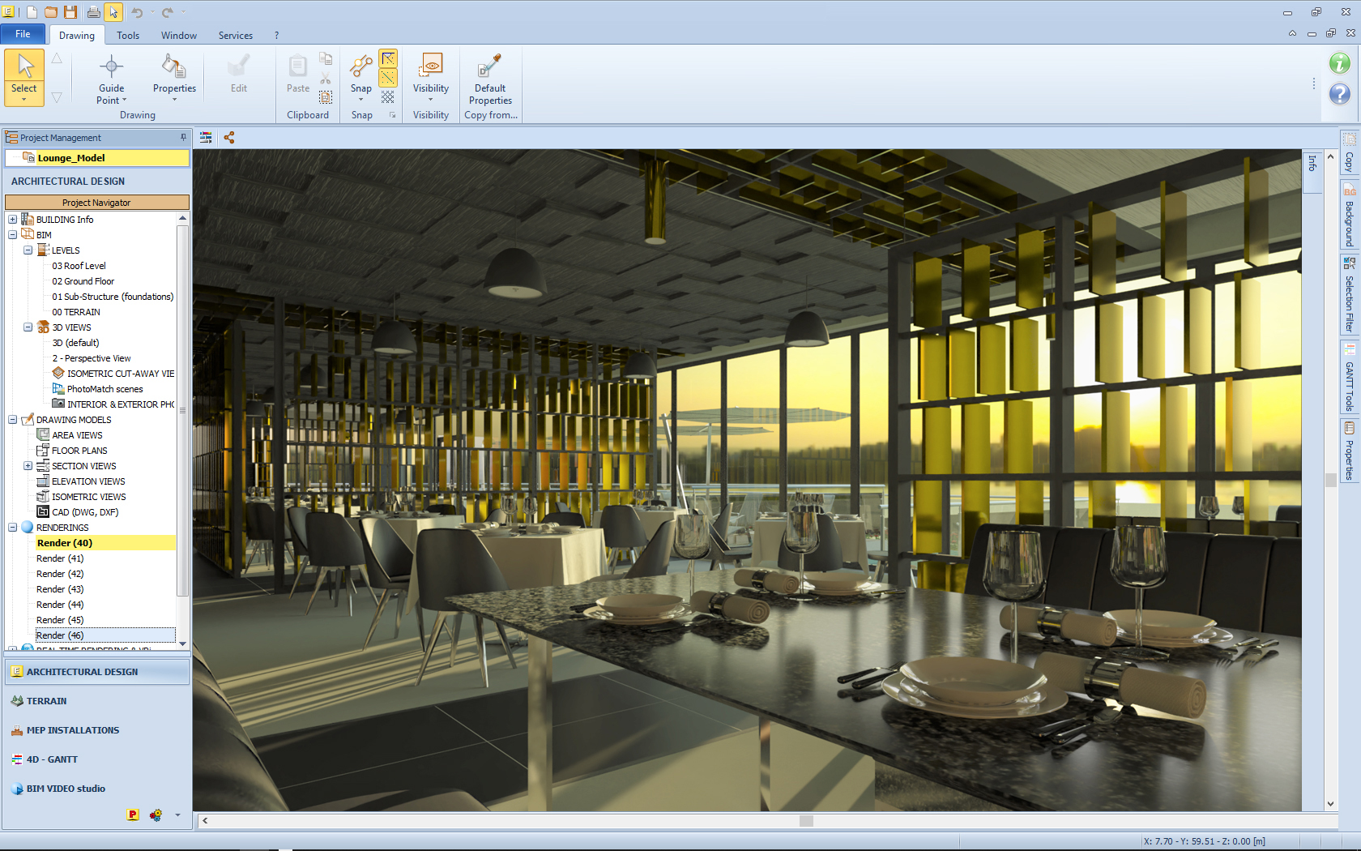This screenshot has height=851, width=1361.
Task: Click the viewport horizontal scrollbar thumb
Action: [x=806, y=820]
